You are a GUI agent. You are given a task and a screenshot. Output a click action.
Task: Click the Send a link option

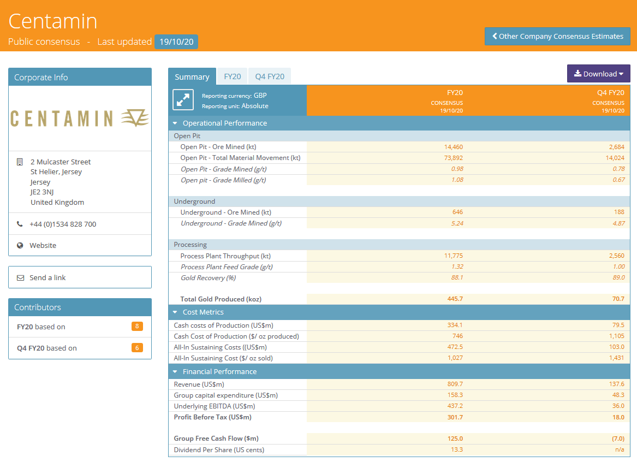tap(80, 277)
